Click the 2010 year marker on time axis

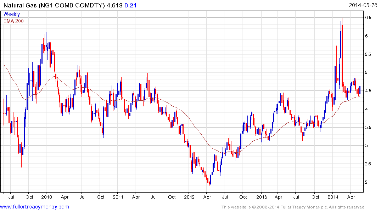click(46, 197)
